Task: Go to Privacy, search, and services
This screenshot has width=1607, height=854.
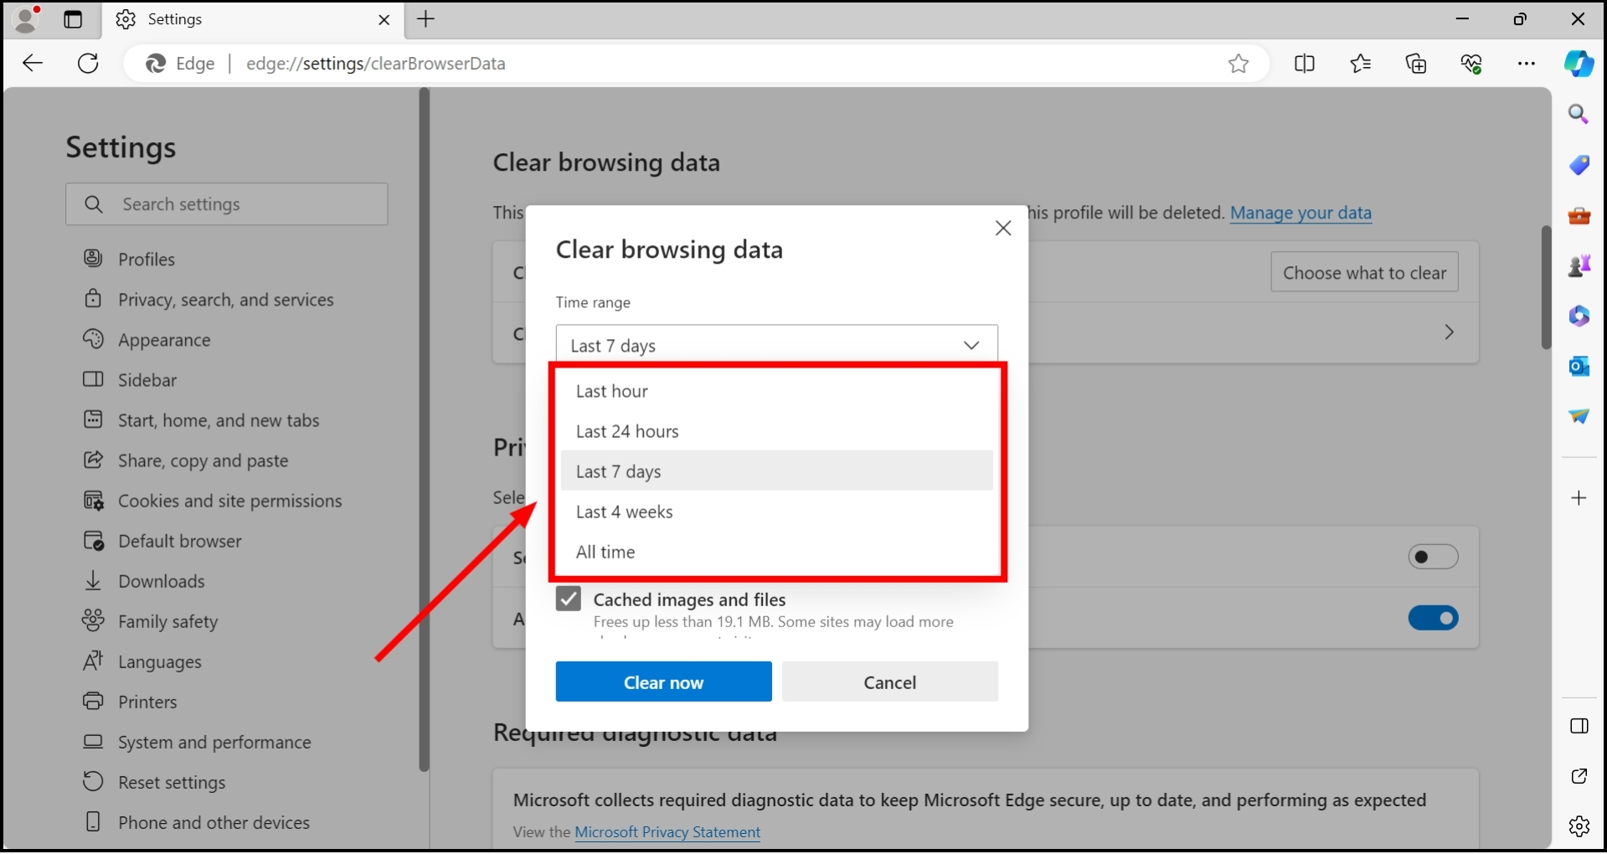Action: pos(225,300)
